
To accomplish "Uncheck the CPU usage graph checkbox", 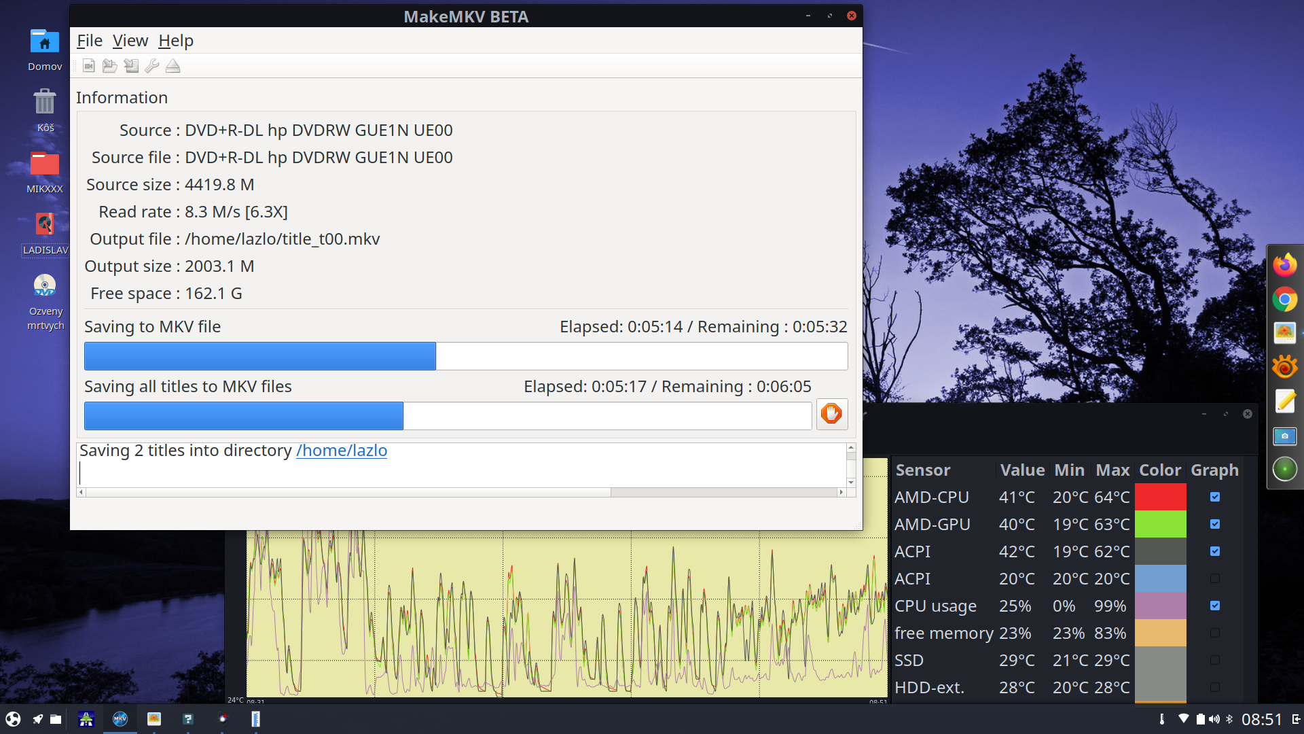I will point(1215,606).
